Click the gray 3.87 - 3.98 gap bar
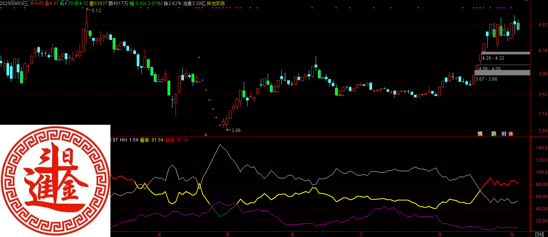The image size is (548, 237). coord(502,73)
